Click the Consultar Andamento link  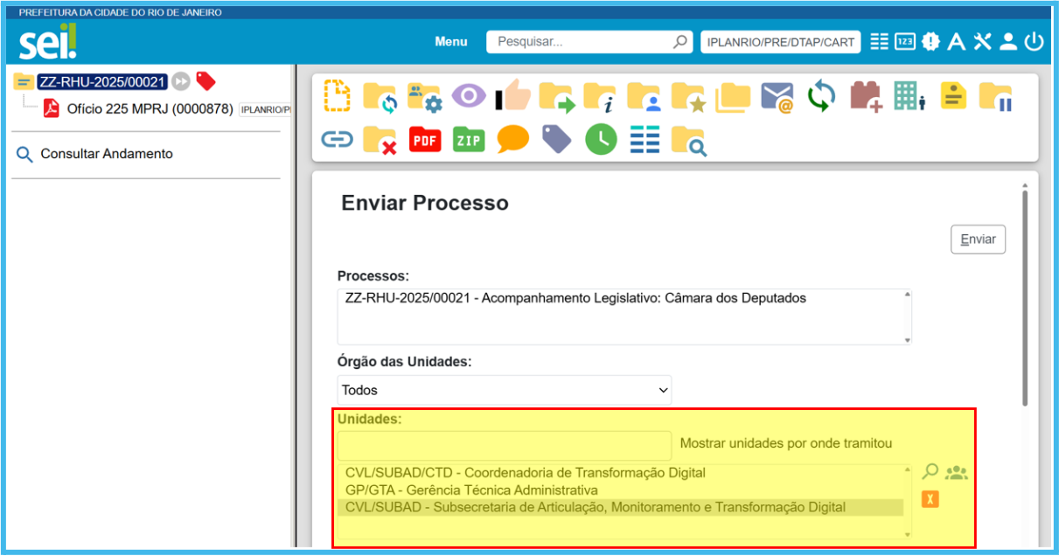pyautogui.click(x=107, y=154)
